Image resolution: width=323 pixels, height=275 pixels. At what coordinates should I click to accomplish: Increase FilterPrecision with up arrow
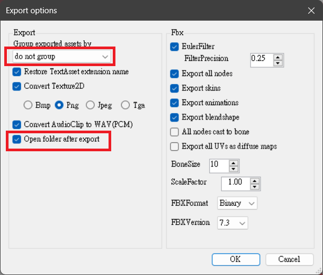(278, 56)
